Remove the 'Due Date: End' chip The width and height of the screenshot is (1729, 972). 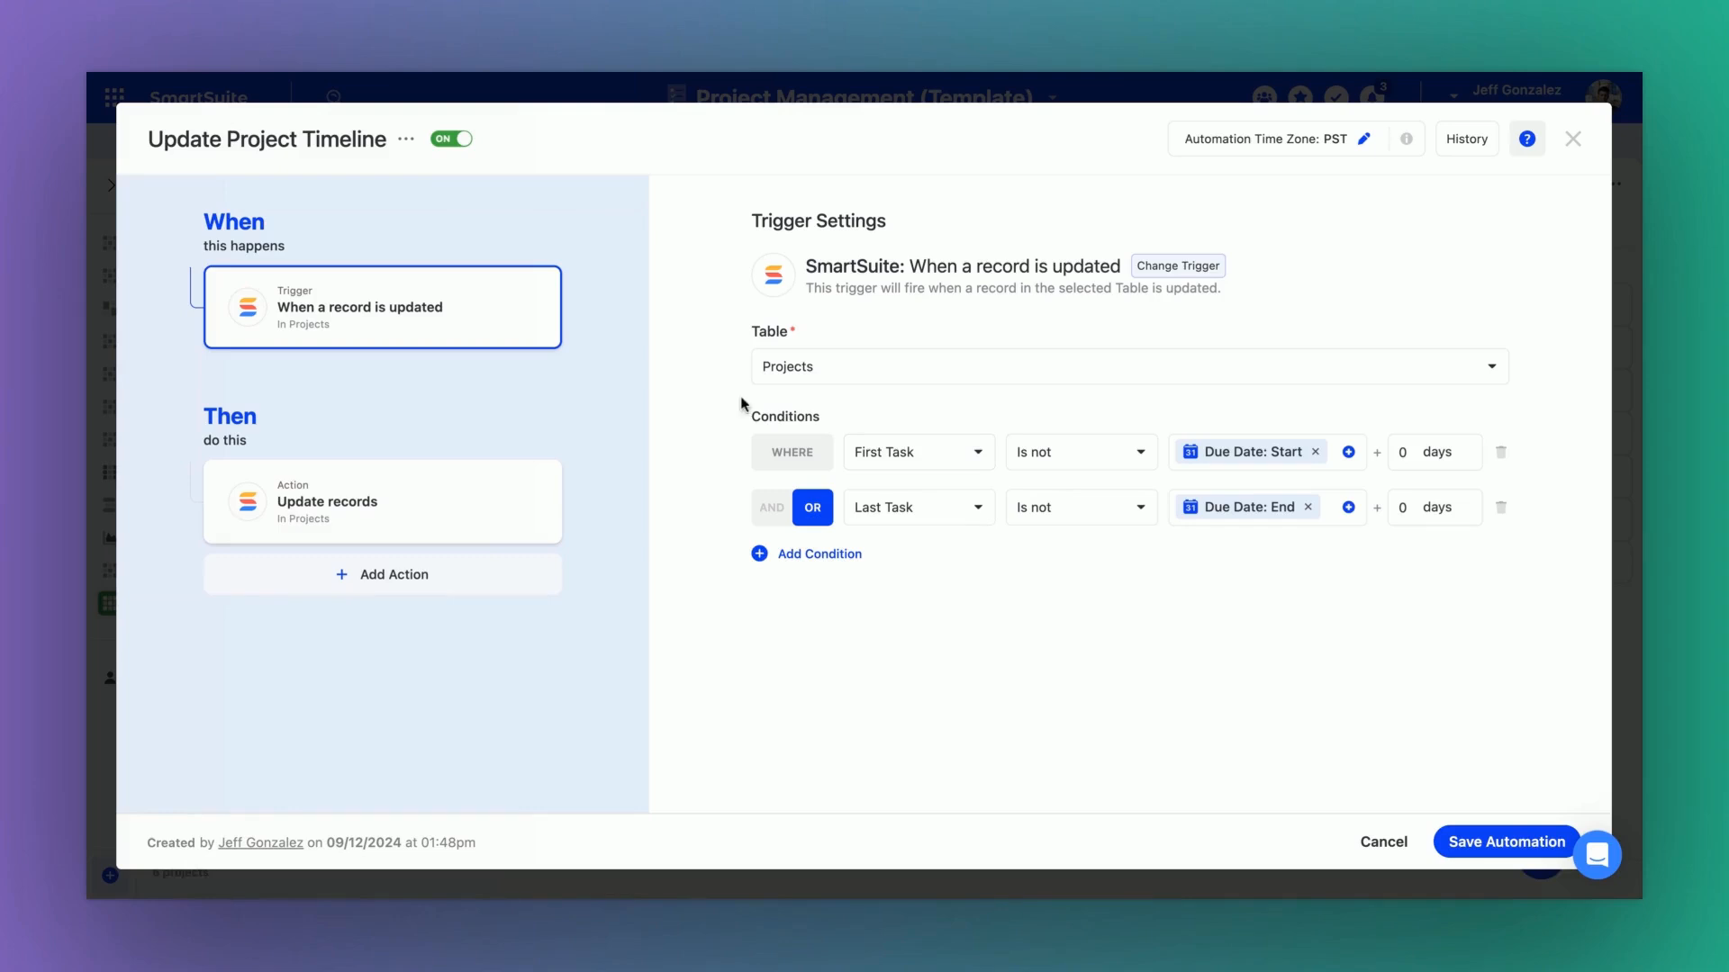[x=1308, y=508]
